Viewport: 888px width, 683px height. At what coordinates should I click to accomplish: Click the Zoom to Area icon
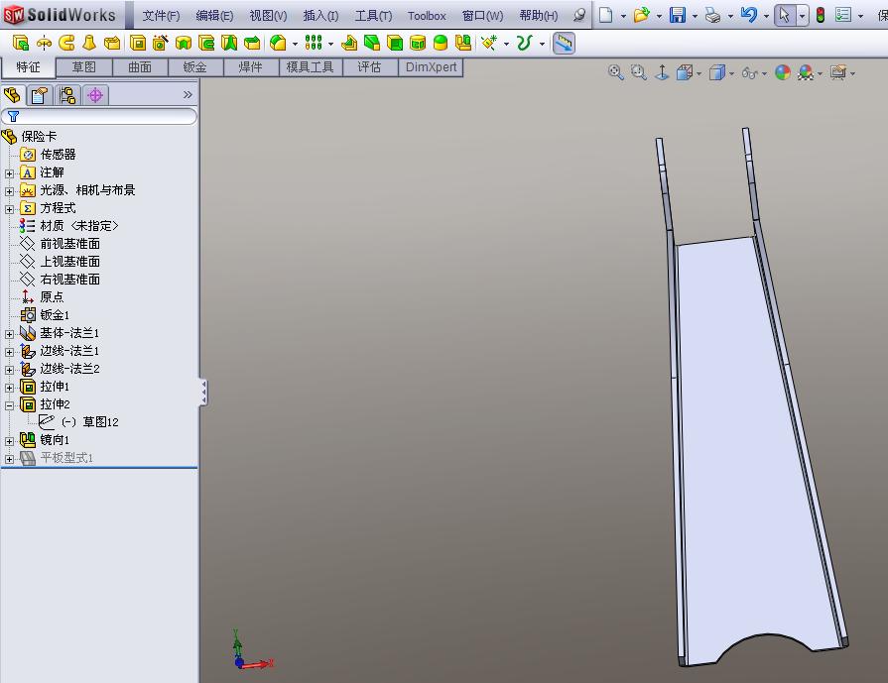[639, 72]
